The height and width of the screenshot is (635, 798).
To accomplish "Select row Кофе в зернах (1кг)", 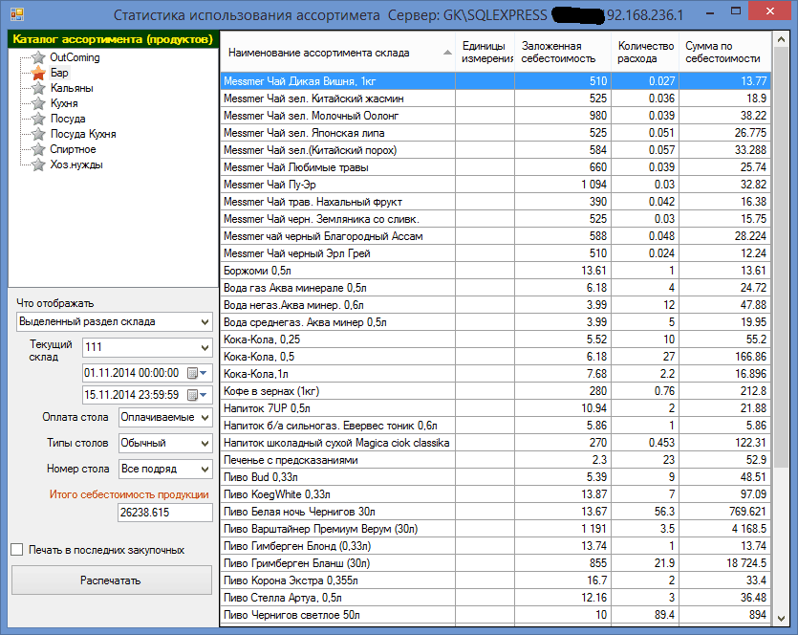I will [495, 391].
